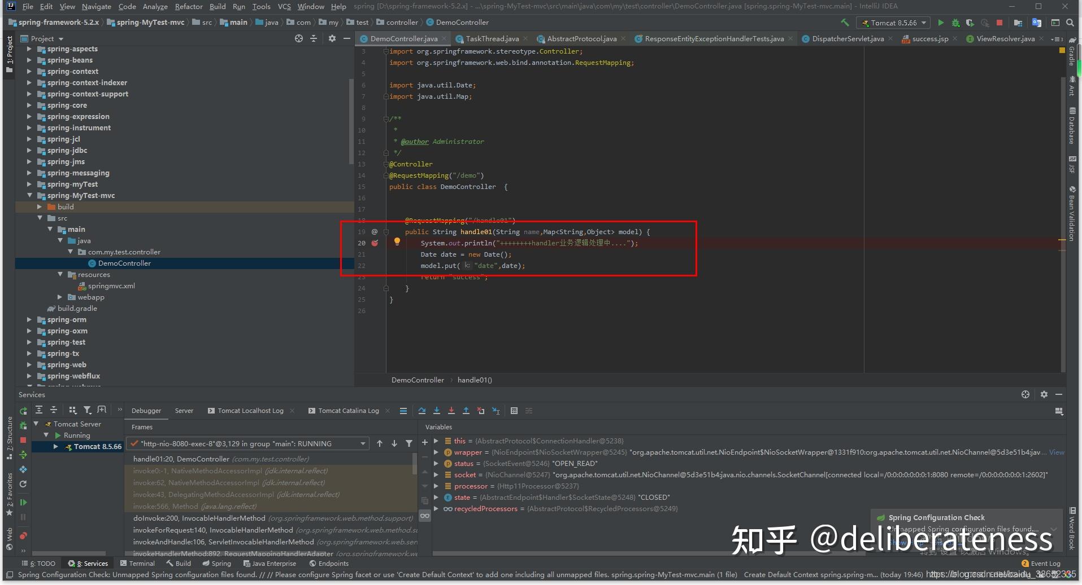This screenshot has width=1082, height=585.
Task: Collapse the spring-MyTest-mvc module
Action: (29, 196)
